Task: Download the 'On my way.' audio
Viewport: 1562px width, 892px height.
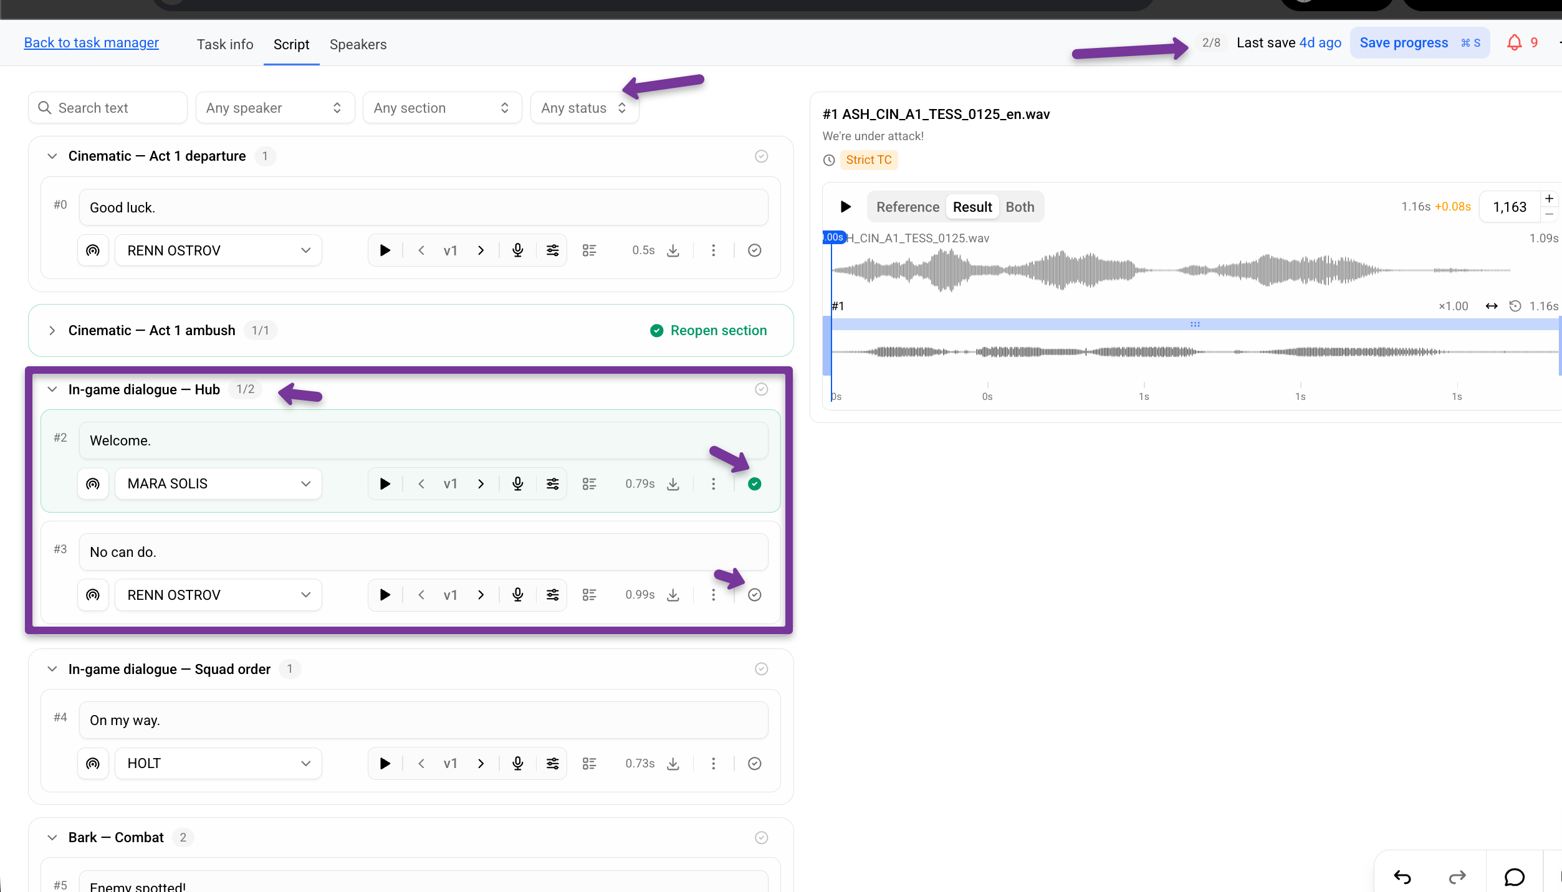Action: pyautogui.click(x=673, y=764)
